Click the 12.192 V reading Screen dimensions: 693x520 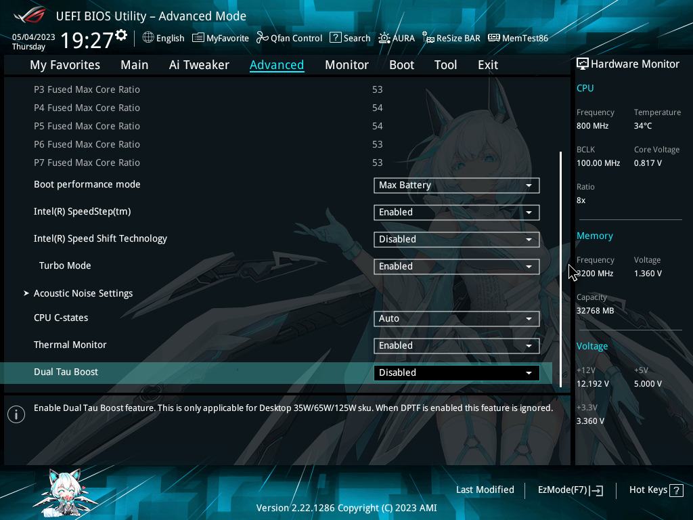tap(592, 383)
